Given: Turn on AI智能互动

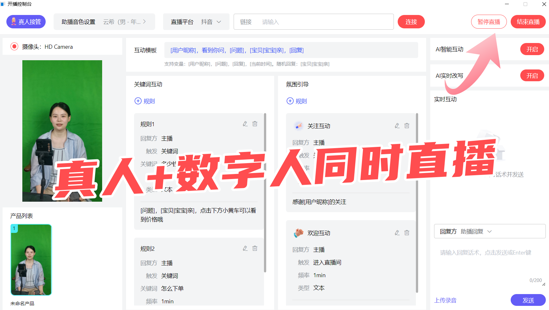Looking at the screenshot, I should click(532, 49).
